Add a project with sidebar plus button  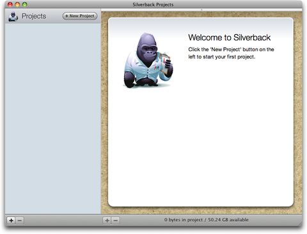point(11,220)
